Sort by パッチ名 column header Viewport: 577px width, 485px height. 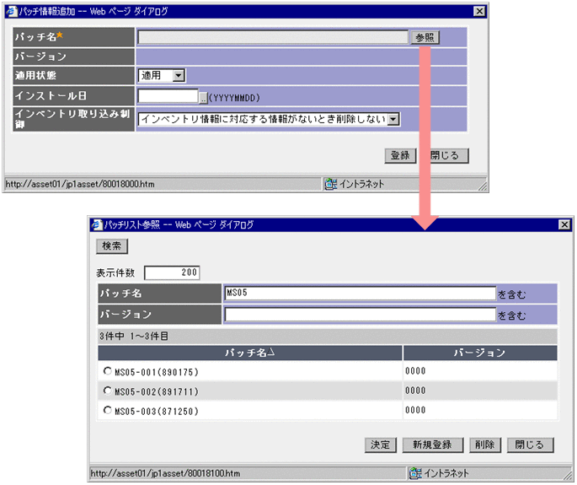point(250,353)
